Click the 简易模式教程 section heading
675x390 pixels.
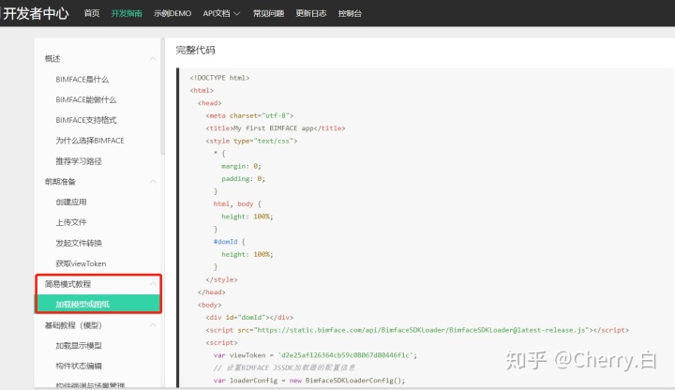pos(68,284)
